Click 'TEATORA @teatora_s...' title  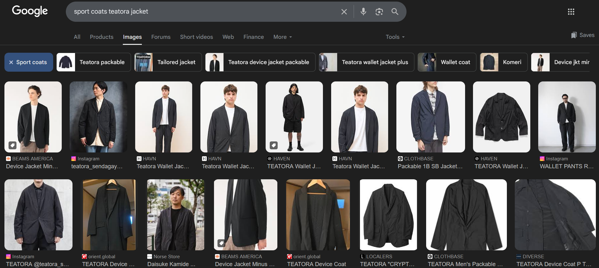pos(37,264)
